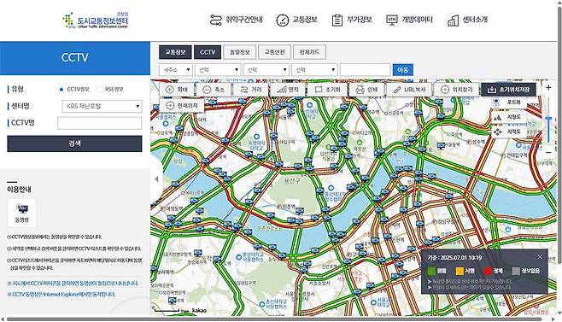Select the CCTV map tab
Viewport: 562px width, 322px height.
[x=208, y=52]
